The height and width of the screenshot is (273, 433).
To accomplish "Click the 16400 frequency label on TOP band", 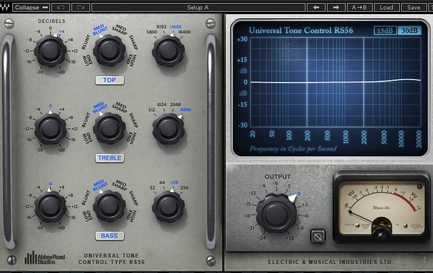I will click(x=185, y=32).
